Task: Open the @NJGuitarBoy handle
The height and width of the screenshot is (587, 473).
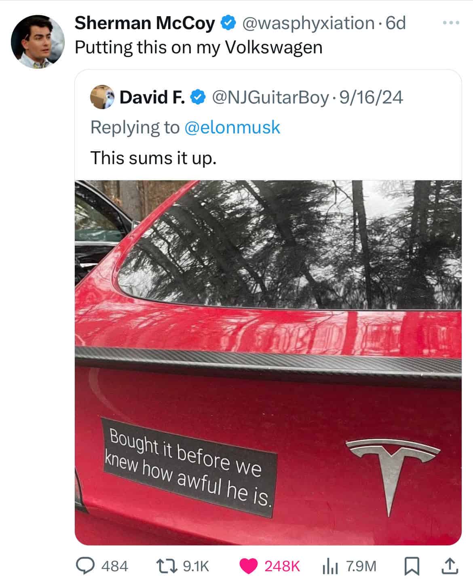Action: coord(270,97)
